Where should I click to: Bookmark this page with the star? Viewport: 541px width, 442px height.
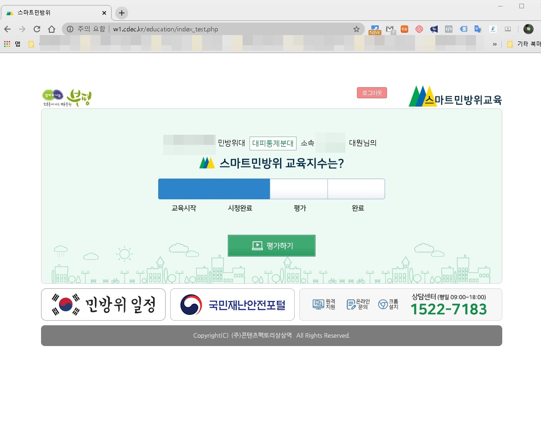tap(357, 30)
